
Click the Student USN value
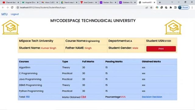click(168, 41)
